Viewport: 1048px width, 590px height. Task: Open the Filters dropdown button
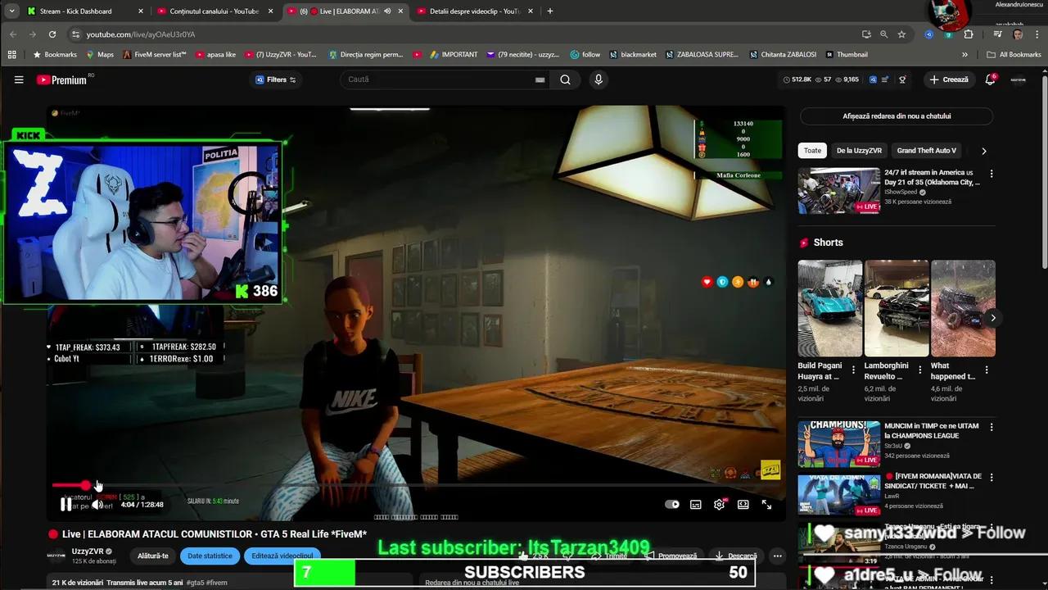point(275,79)
